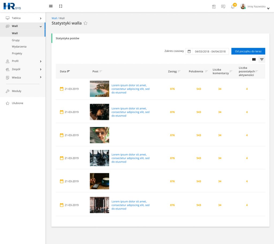This screenshot has width=274, height=244.
Task: Expand the user menu chevron beside Imię Nazwisko
Action: [268, 8]
